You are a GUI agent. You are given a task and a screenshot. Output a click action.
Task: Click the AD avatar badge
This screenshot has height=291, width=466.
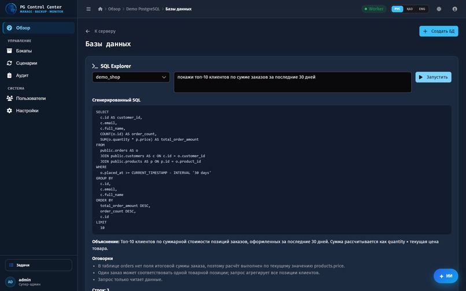click(10, 282)
